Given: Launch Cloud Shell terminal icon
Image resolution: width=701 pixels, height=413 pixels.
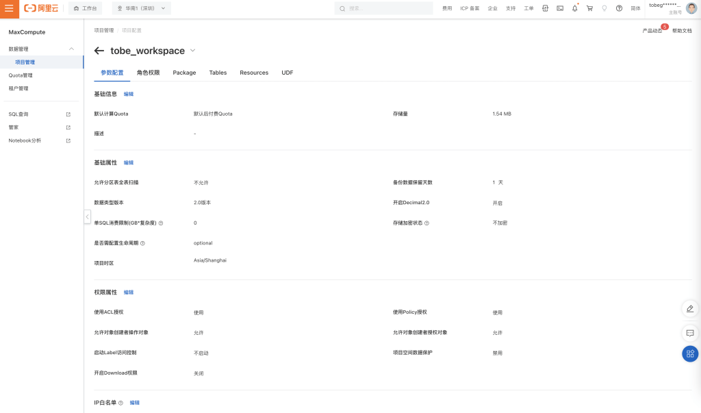Looking at the screenshot, I should pyautogui.click(x=560, y=8).
